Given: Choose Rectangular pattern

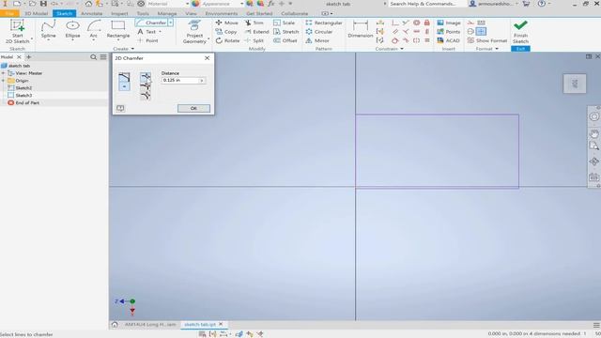Looking at the screenshot, I should (x=324, y=23).
